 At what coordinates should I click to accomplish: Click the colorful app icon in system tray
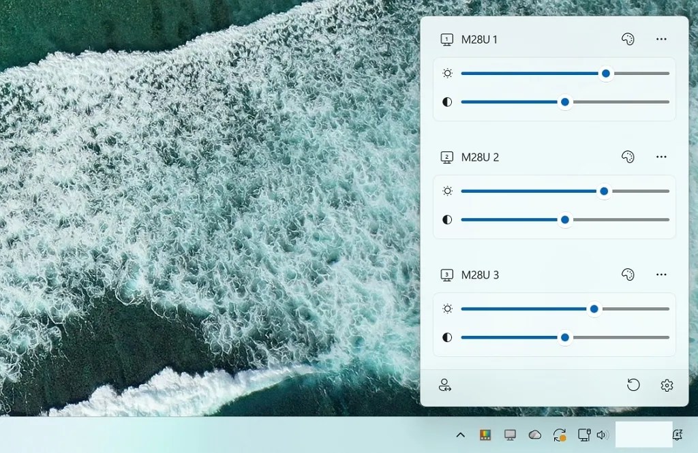point(485,435)
